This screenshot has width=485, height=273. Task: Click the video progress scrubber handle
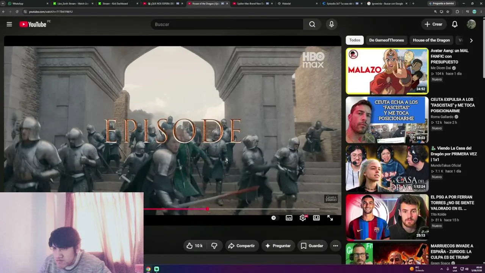pos(208,209)
